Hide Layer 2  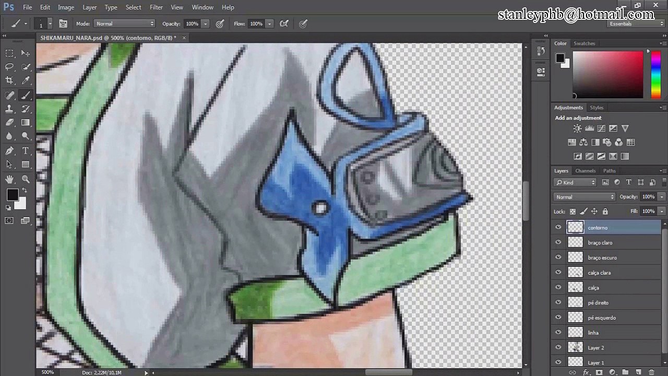558,347
